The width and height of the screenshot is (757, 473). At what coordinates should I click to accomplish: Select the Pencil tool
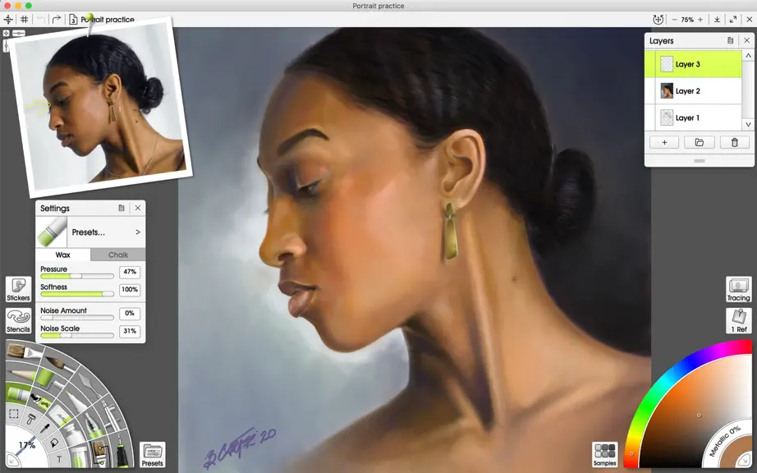(21, 374)
